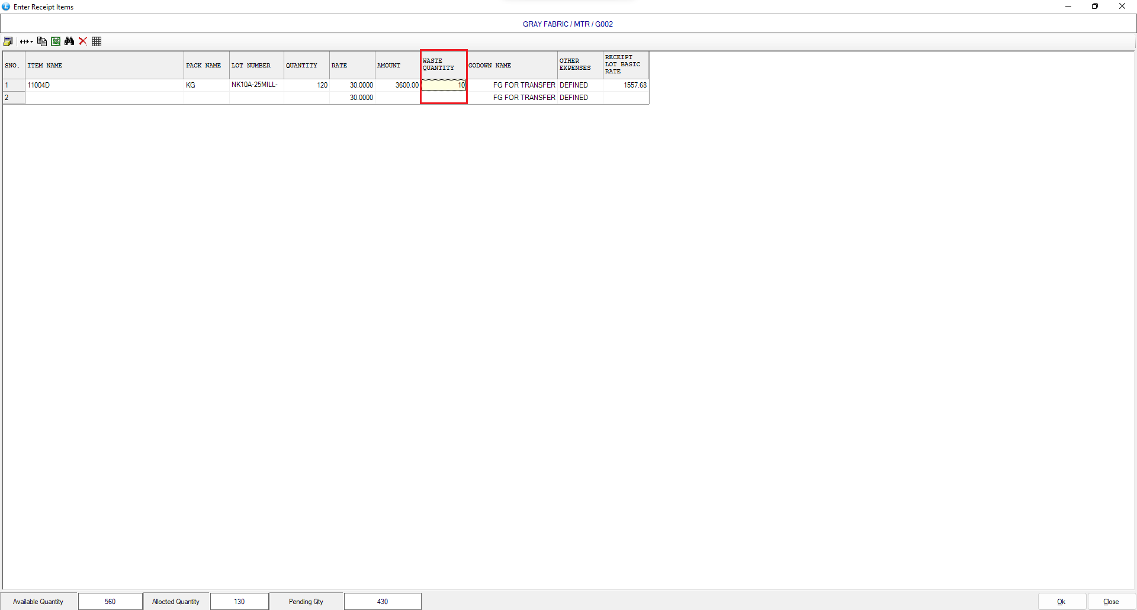Select the Waste Quantity cell in row 1

pyautogui.click(x=444, y=85)
